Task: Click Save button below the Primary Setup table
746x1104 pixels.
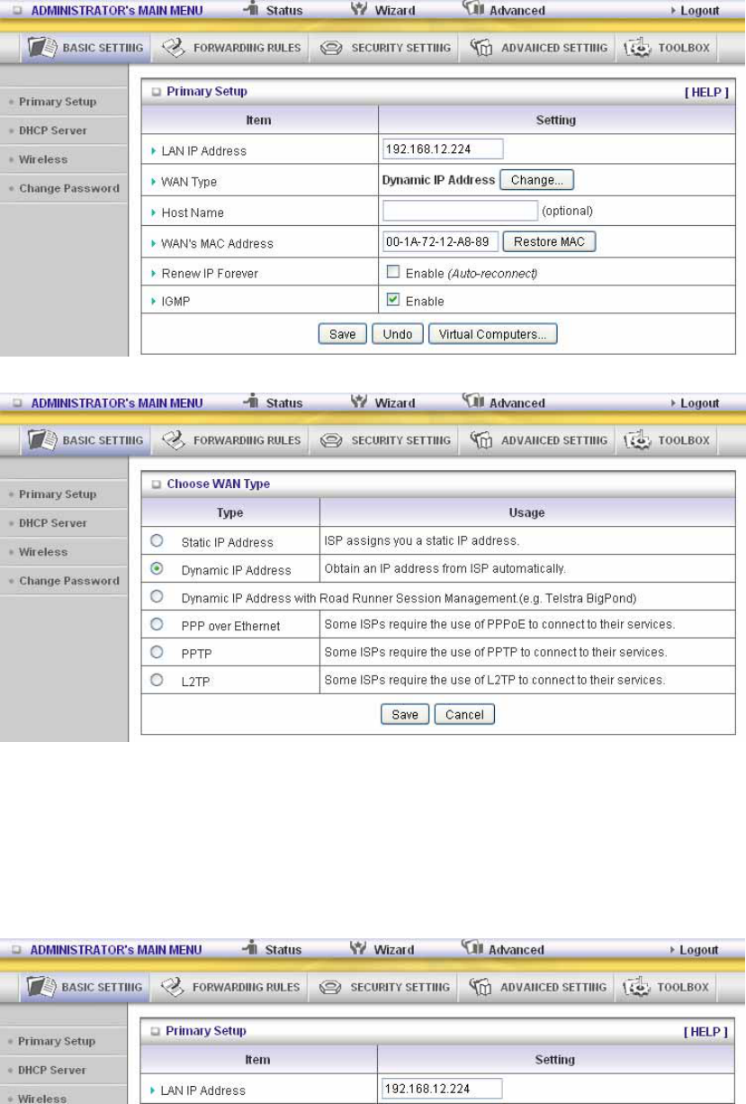Action: click(342, 334)
